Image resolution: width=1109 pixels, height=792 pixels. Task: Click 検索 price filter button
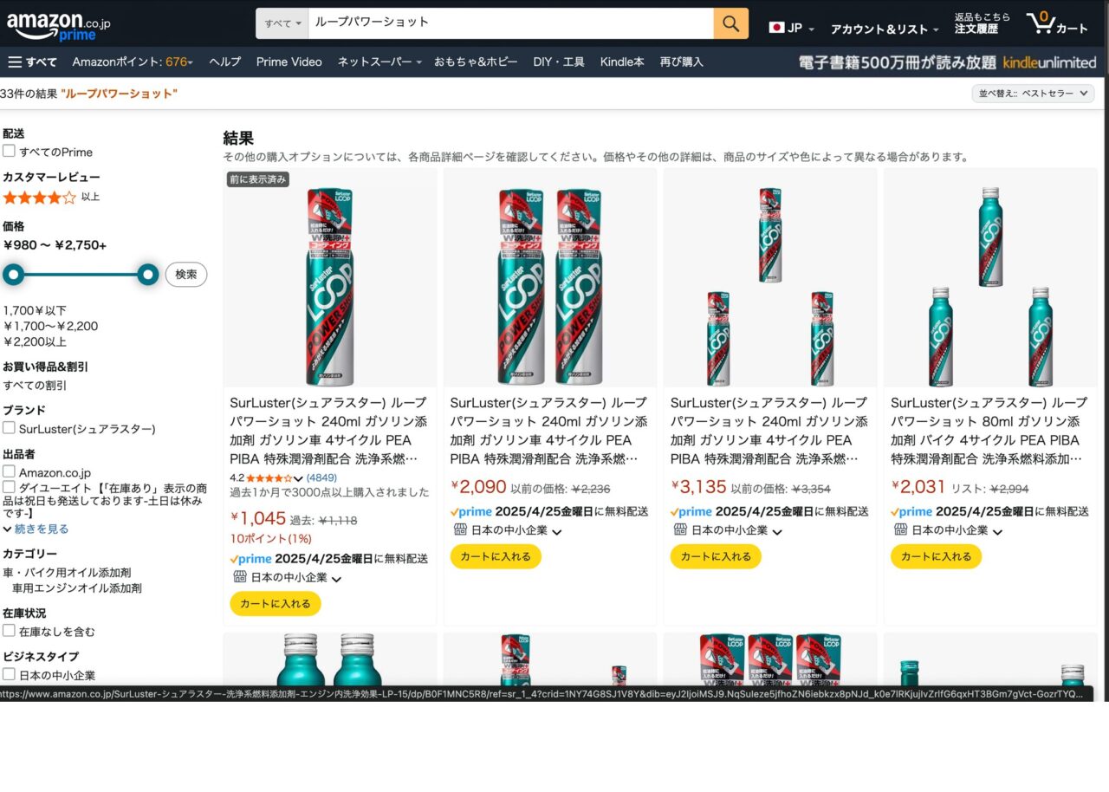(x=186, y=275)
